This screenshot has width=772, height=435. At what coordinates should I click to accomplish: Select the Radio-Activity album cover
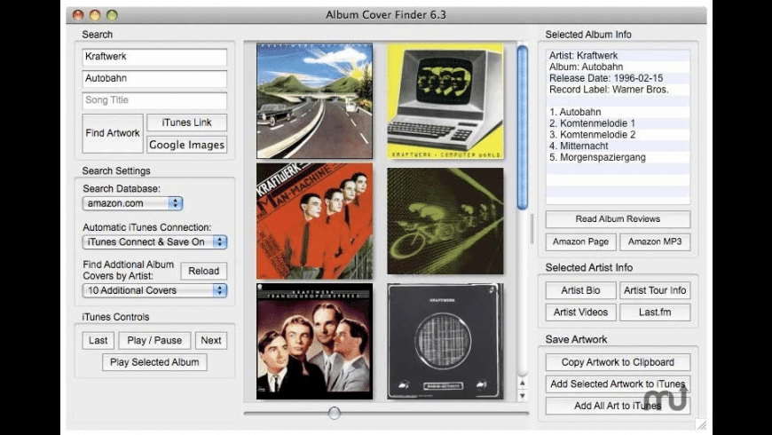pos(445,341)
